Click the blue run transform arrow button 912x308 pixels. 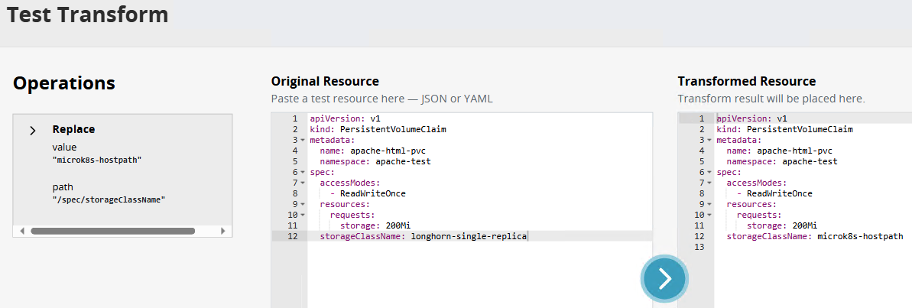[x=664, y=279]
